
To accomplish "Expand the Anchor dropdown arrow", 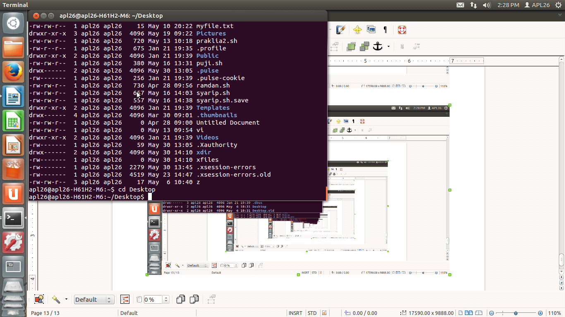I will click(x=388, y=47).
